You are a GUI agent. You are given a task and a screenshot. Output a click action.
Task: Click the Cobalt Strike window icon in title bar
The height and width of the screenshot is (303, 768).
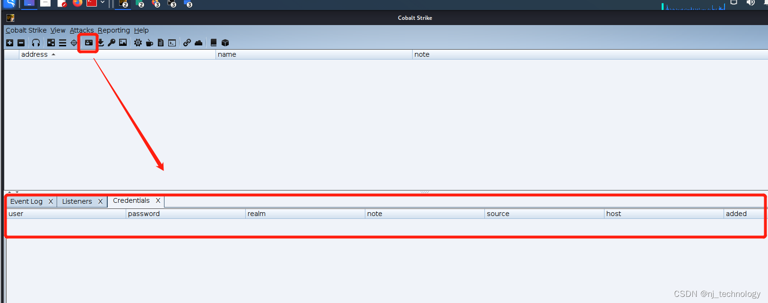coord(10,18)
